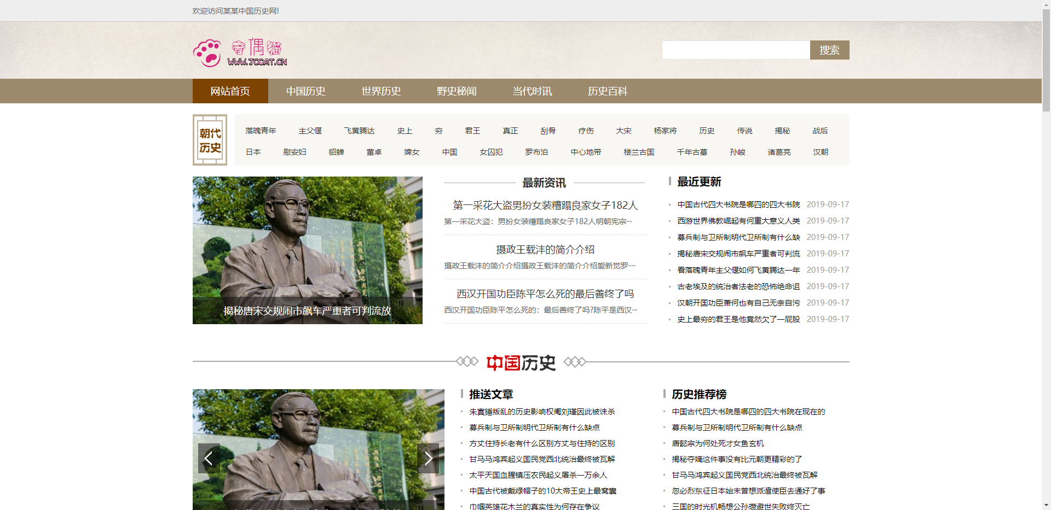This screenshot has height=510, width=1051.
Task: Open headline 摄政王载沣的简介介绍
Action: tap(546, 250)
